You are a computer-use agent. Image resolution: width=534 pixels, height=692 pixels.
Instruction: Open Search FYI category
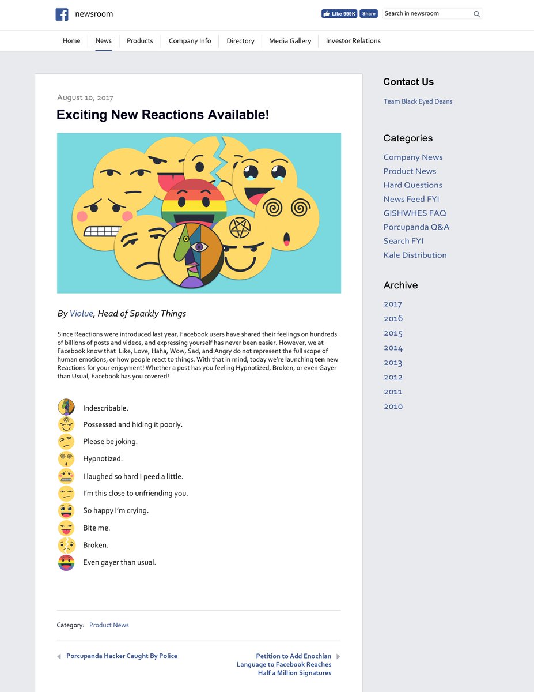(x=403, y=241)
